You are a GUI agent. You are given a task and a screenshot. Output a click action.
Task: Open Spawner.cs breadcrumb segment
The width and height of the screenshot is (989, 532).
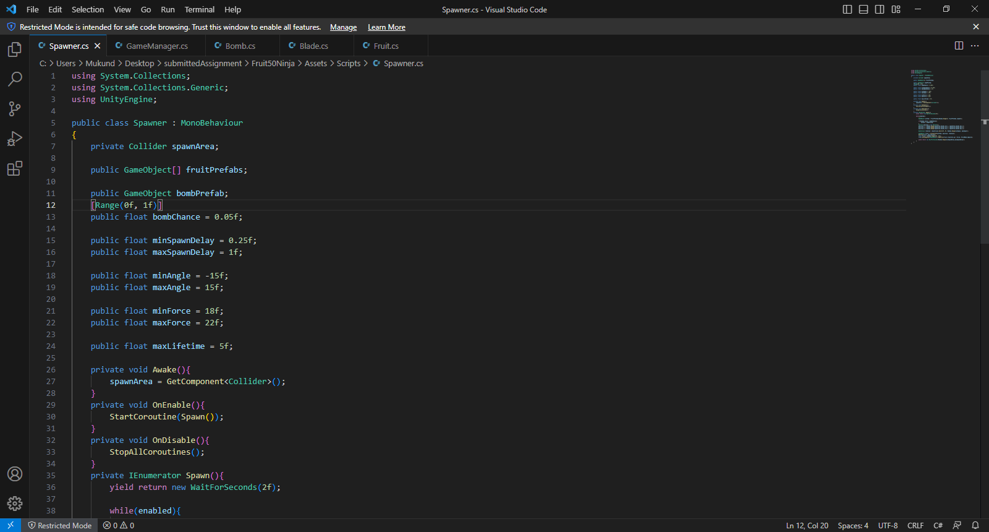[398, 64]
